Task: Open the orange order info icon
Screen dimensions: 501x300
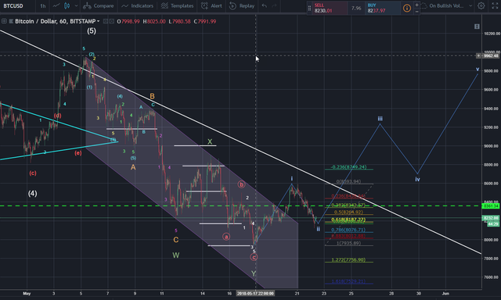Action: (x=407, y=8)
